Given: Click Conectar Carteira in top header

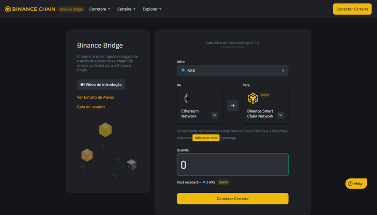Looking at the screenshot, I should (x=352, y=9).
